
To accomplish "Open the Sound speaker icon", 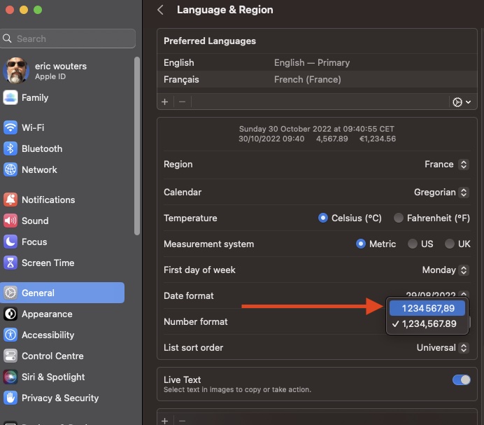I will 10,221.
